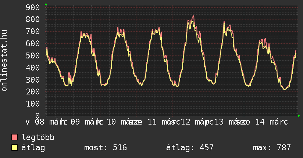303x158 pixels.
Task: Select the '09 márc' date label
Action: (x=85, y=122)
